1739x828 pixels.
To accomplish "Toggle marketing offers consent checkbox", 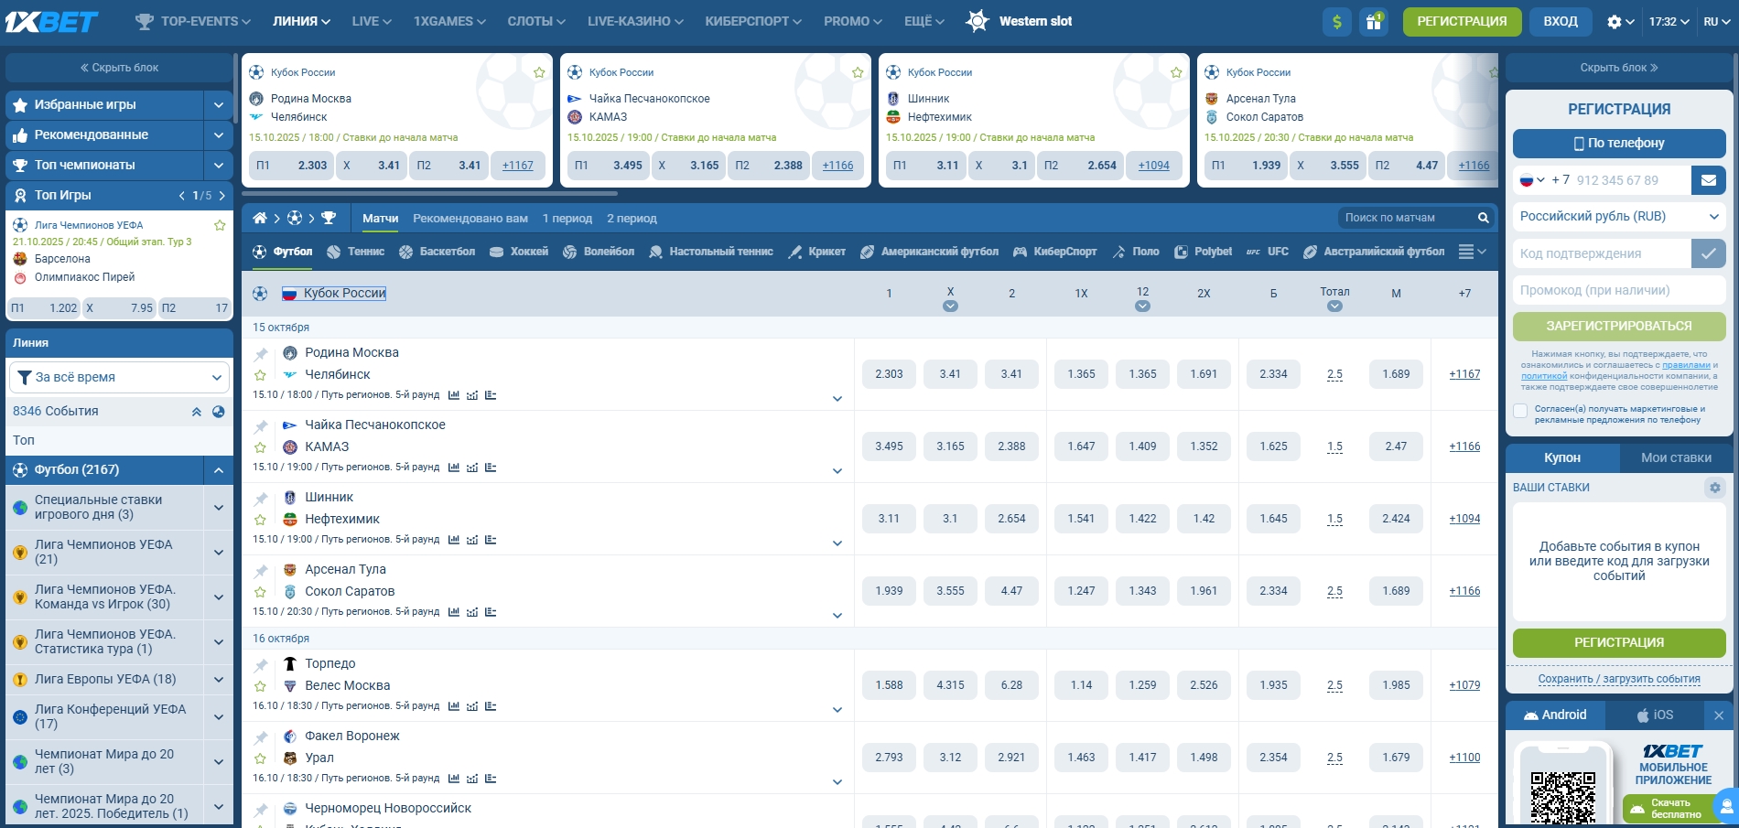I will [x=1520, y=411].
